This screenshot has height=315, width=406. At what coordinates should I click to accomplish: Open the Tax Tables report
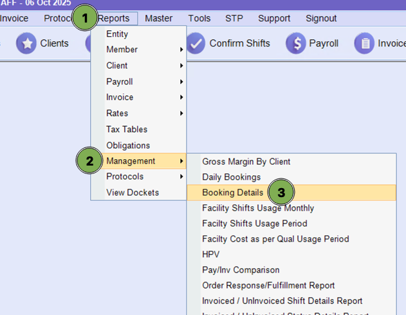pyautogui.click(x=127, y=129)
